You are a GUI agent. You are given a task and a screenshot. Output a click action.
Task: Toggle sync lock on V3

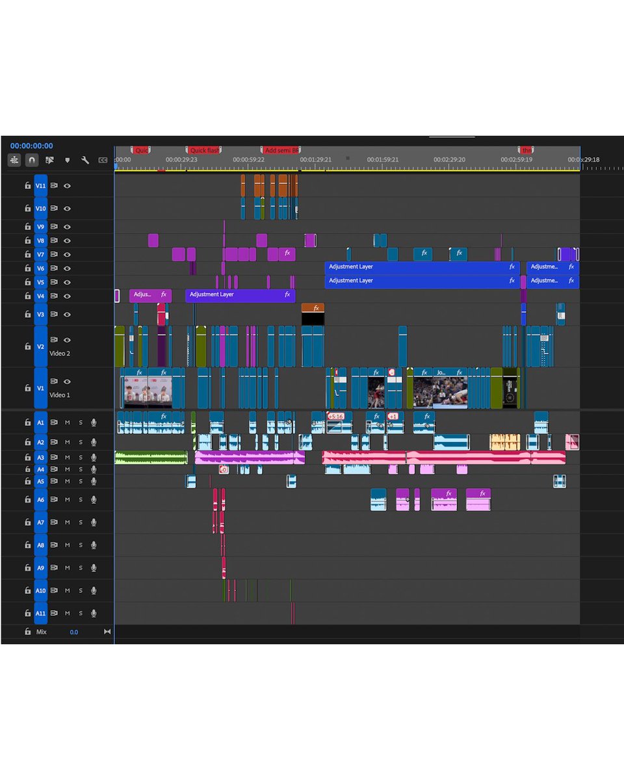click(55, 315)
